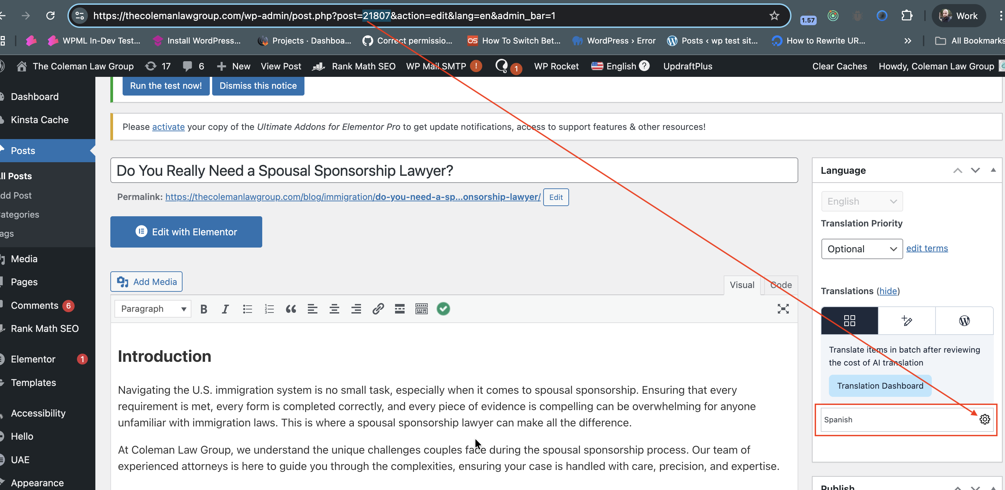Viewport: 1005px width, 490px height.
Task: Select the WordPress editor translation method
Action: coord(964,321)
